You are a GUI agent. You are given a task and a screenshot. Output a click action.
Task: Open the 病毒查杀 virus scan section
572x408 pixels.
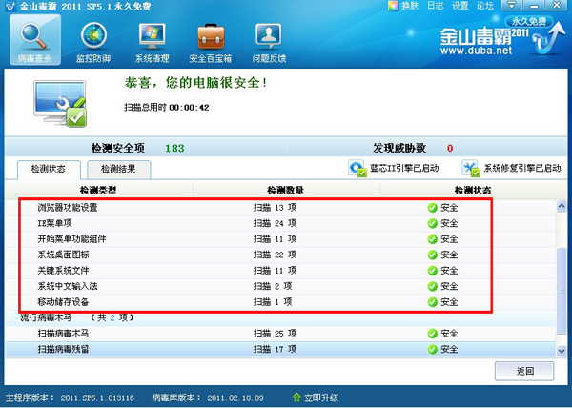[35, 40]
